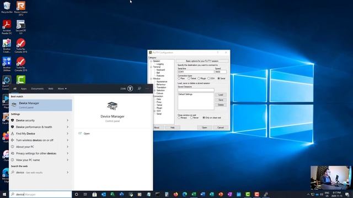The height and width of the screenshot is (198, 353).
Task: Click Load button in PuTTY
Action: 221,95
